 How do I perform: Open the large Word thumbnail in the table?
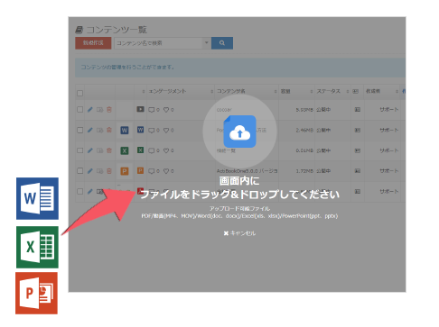tap(125, 131)
